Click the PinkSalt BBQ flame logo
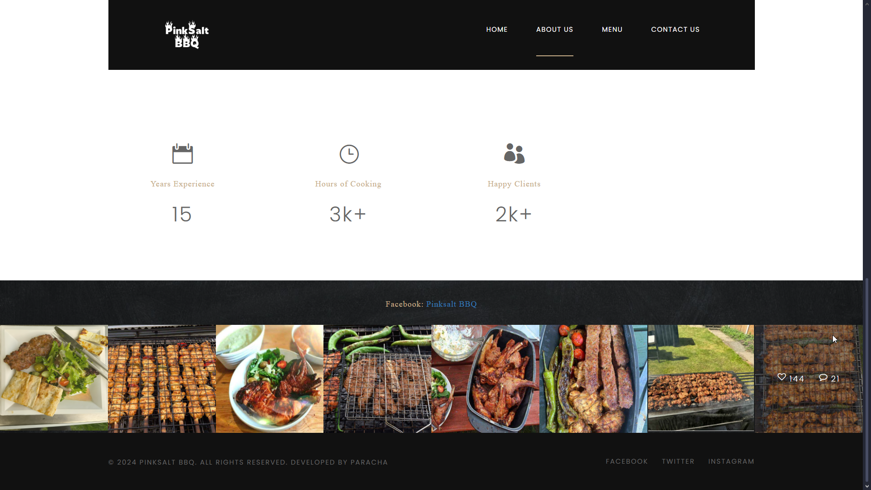Screen dimensions: 871x490 [187, 35]
